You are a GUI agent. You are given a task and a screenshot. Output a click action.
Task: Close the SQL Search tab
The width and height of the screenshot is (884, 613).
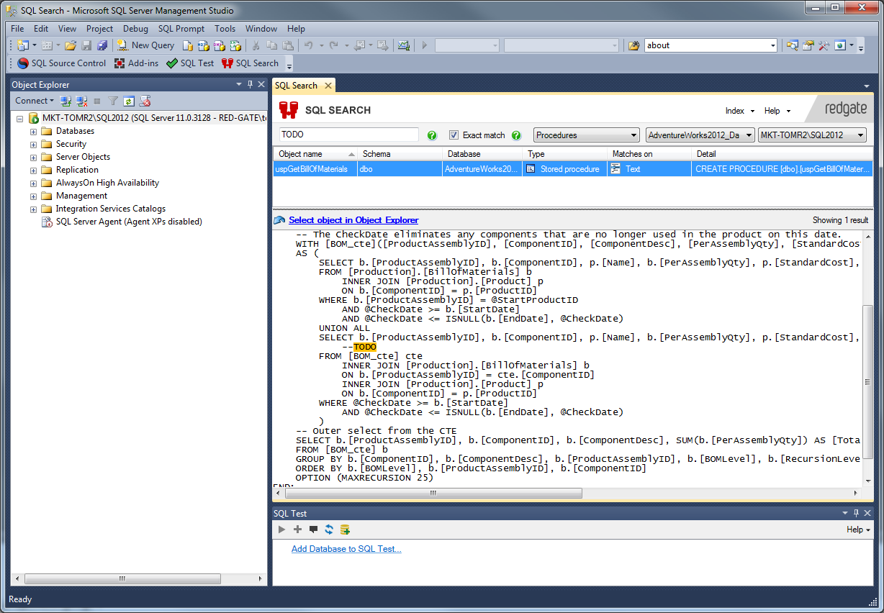coord(328,86)
